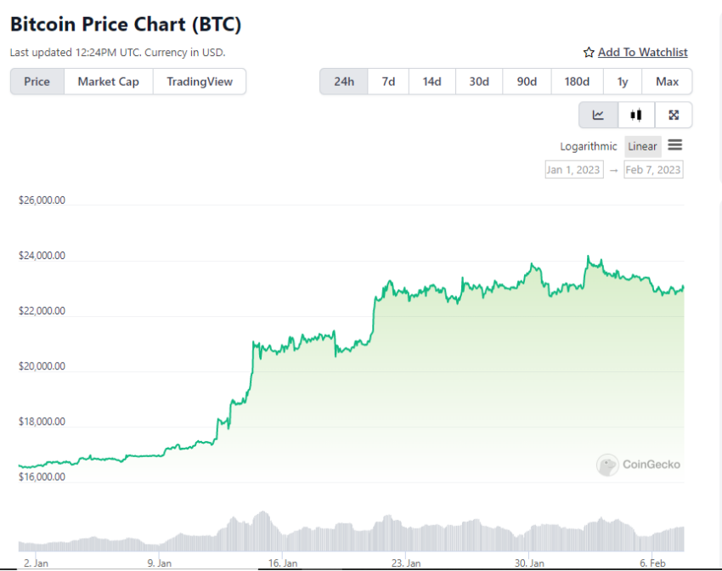Click the watchlist star icon
The height and width of the screenshot is (571, 722).
589,53
